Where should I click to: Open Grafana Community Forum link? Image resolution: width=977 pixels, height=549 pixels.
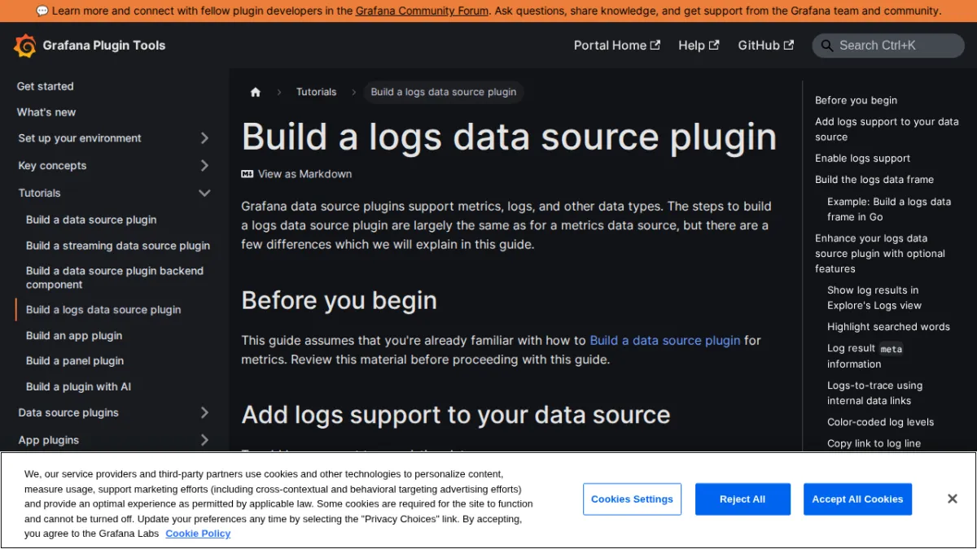click(423, 11)
